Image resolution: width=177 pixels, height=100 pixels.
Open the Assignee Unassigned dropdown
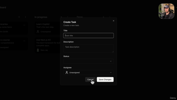pos(88,72)
